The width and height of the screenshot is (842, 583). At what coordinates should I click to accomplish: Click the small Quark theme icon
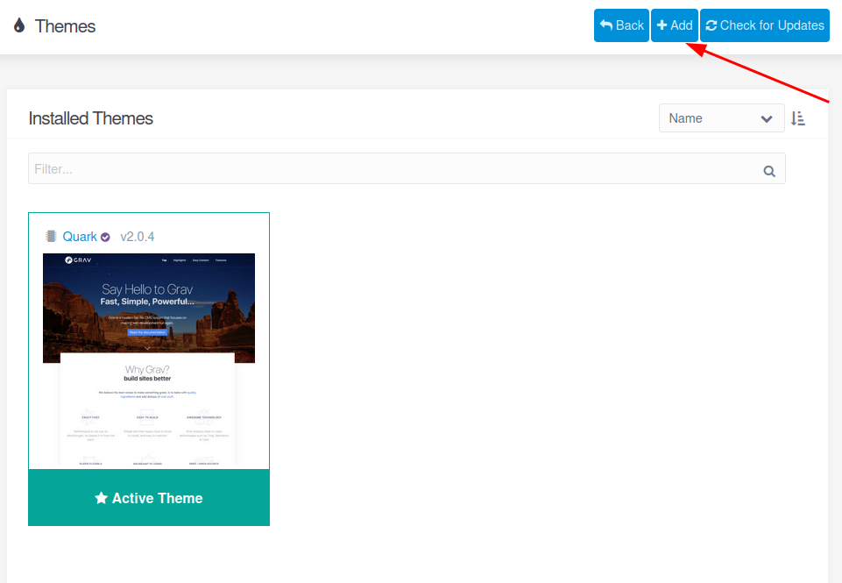[51, 237]
